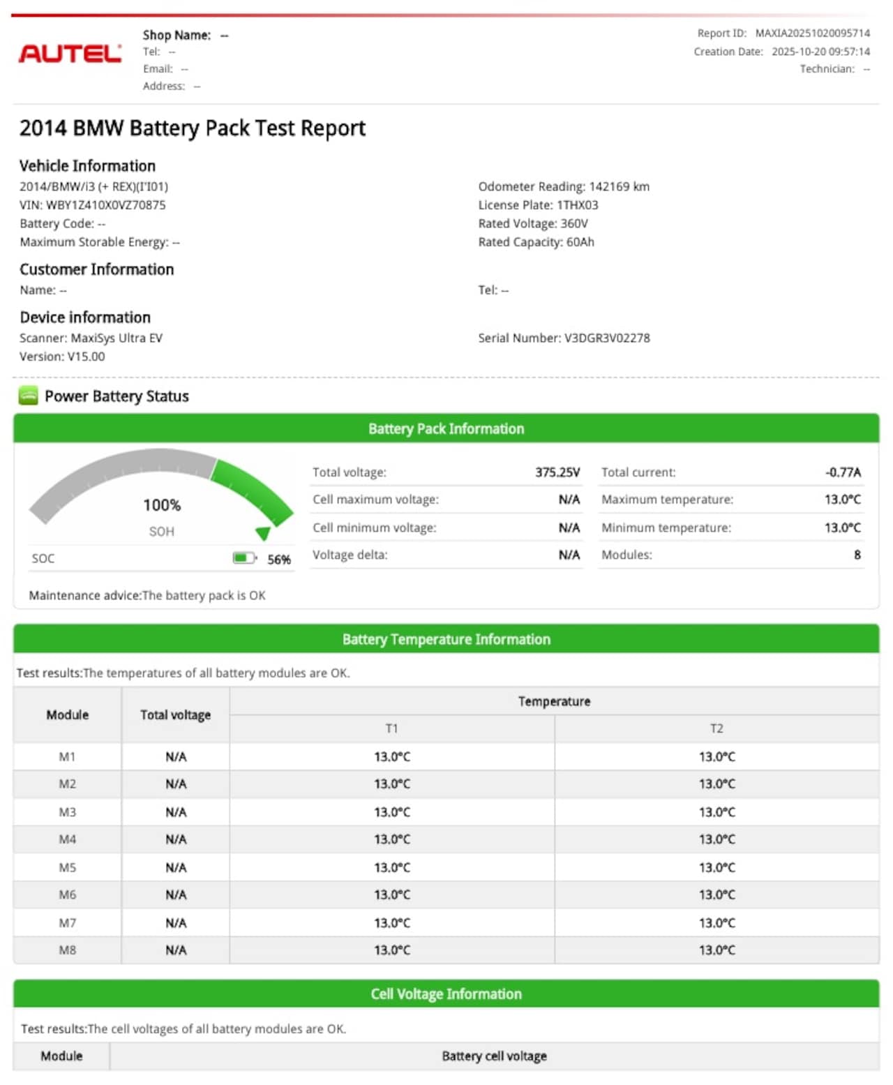Image resolution: width=893 pixels, height=1085 pixels.
Task: Click the Odometer Reading value
Action: (619, 186)
